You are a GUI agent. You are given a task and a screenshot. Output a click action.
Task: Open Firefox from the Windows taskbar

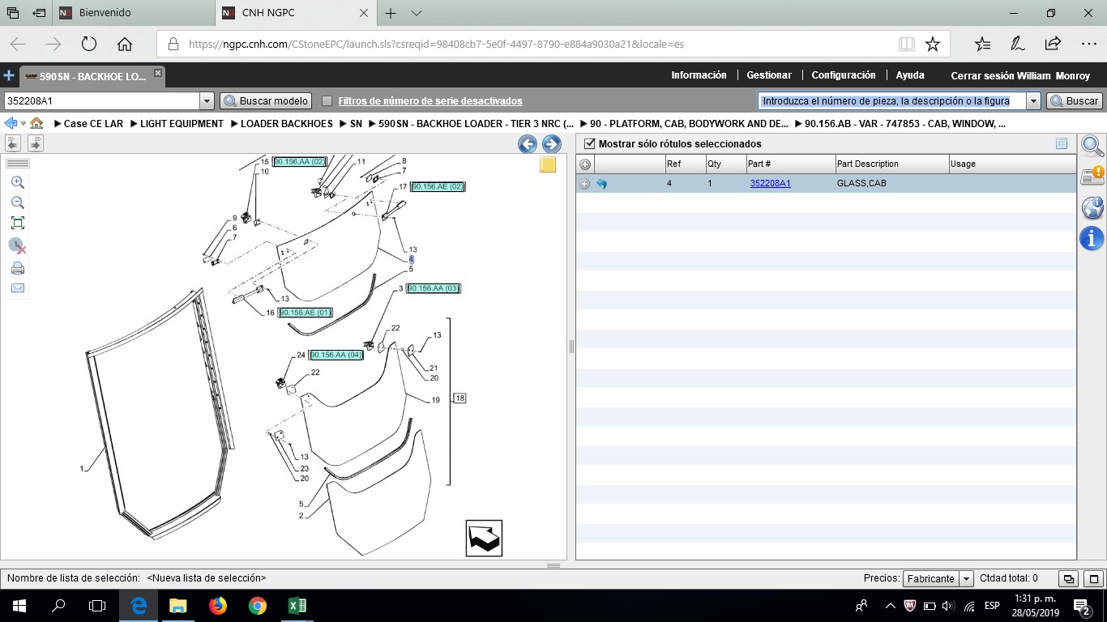click(x=218, y=606)
